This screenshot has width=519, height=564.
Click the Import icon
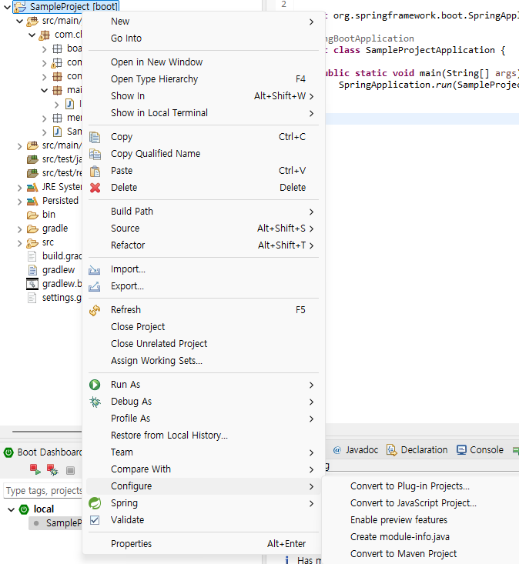(x=94, y=269)
